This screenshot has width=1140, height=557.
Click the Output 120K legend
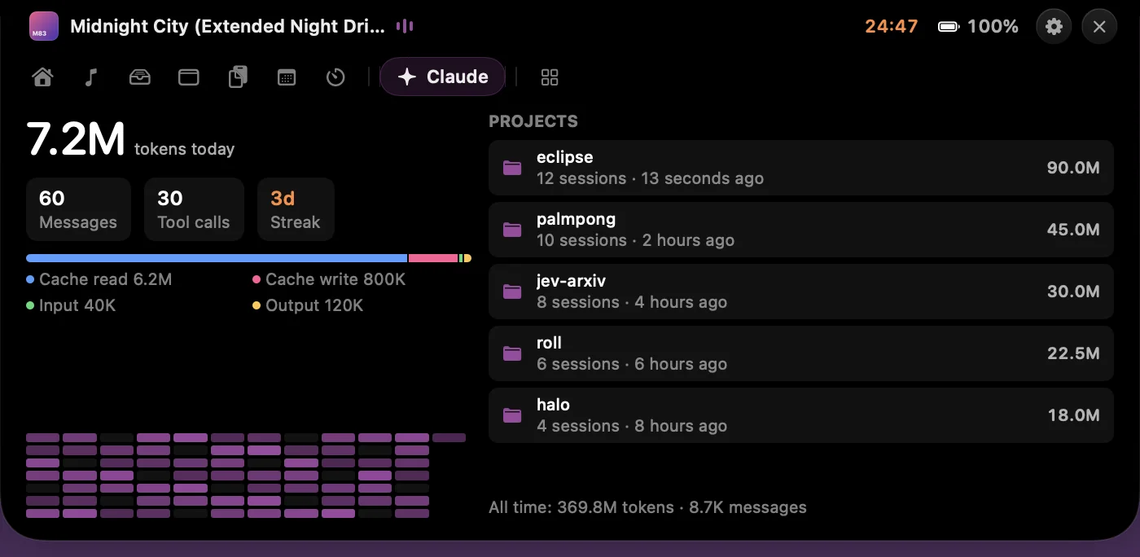[x=308, y=305]
